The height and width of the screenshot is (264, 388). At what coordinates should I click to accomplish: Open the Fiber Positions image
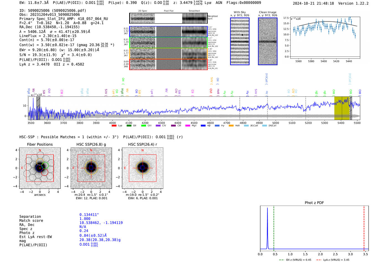click(x=40, y=168)
